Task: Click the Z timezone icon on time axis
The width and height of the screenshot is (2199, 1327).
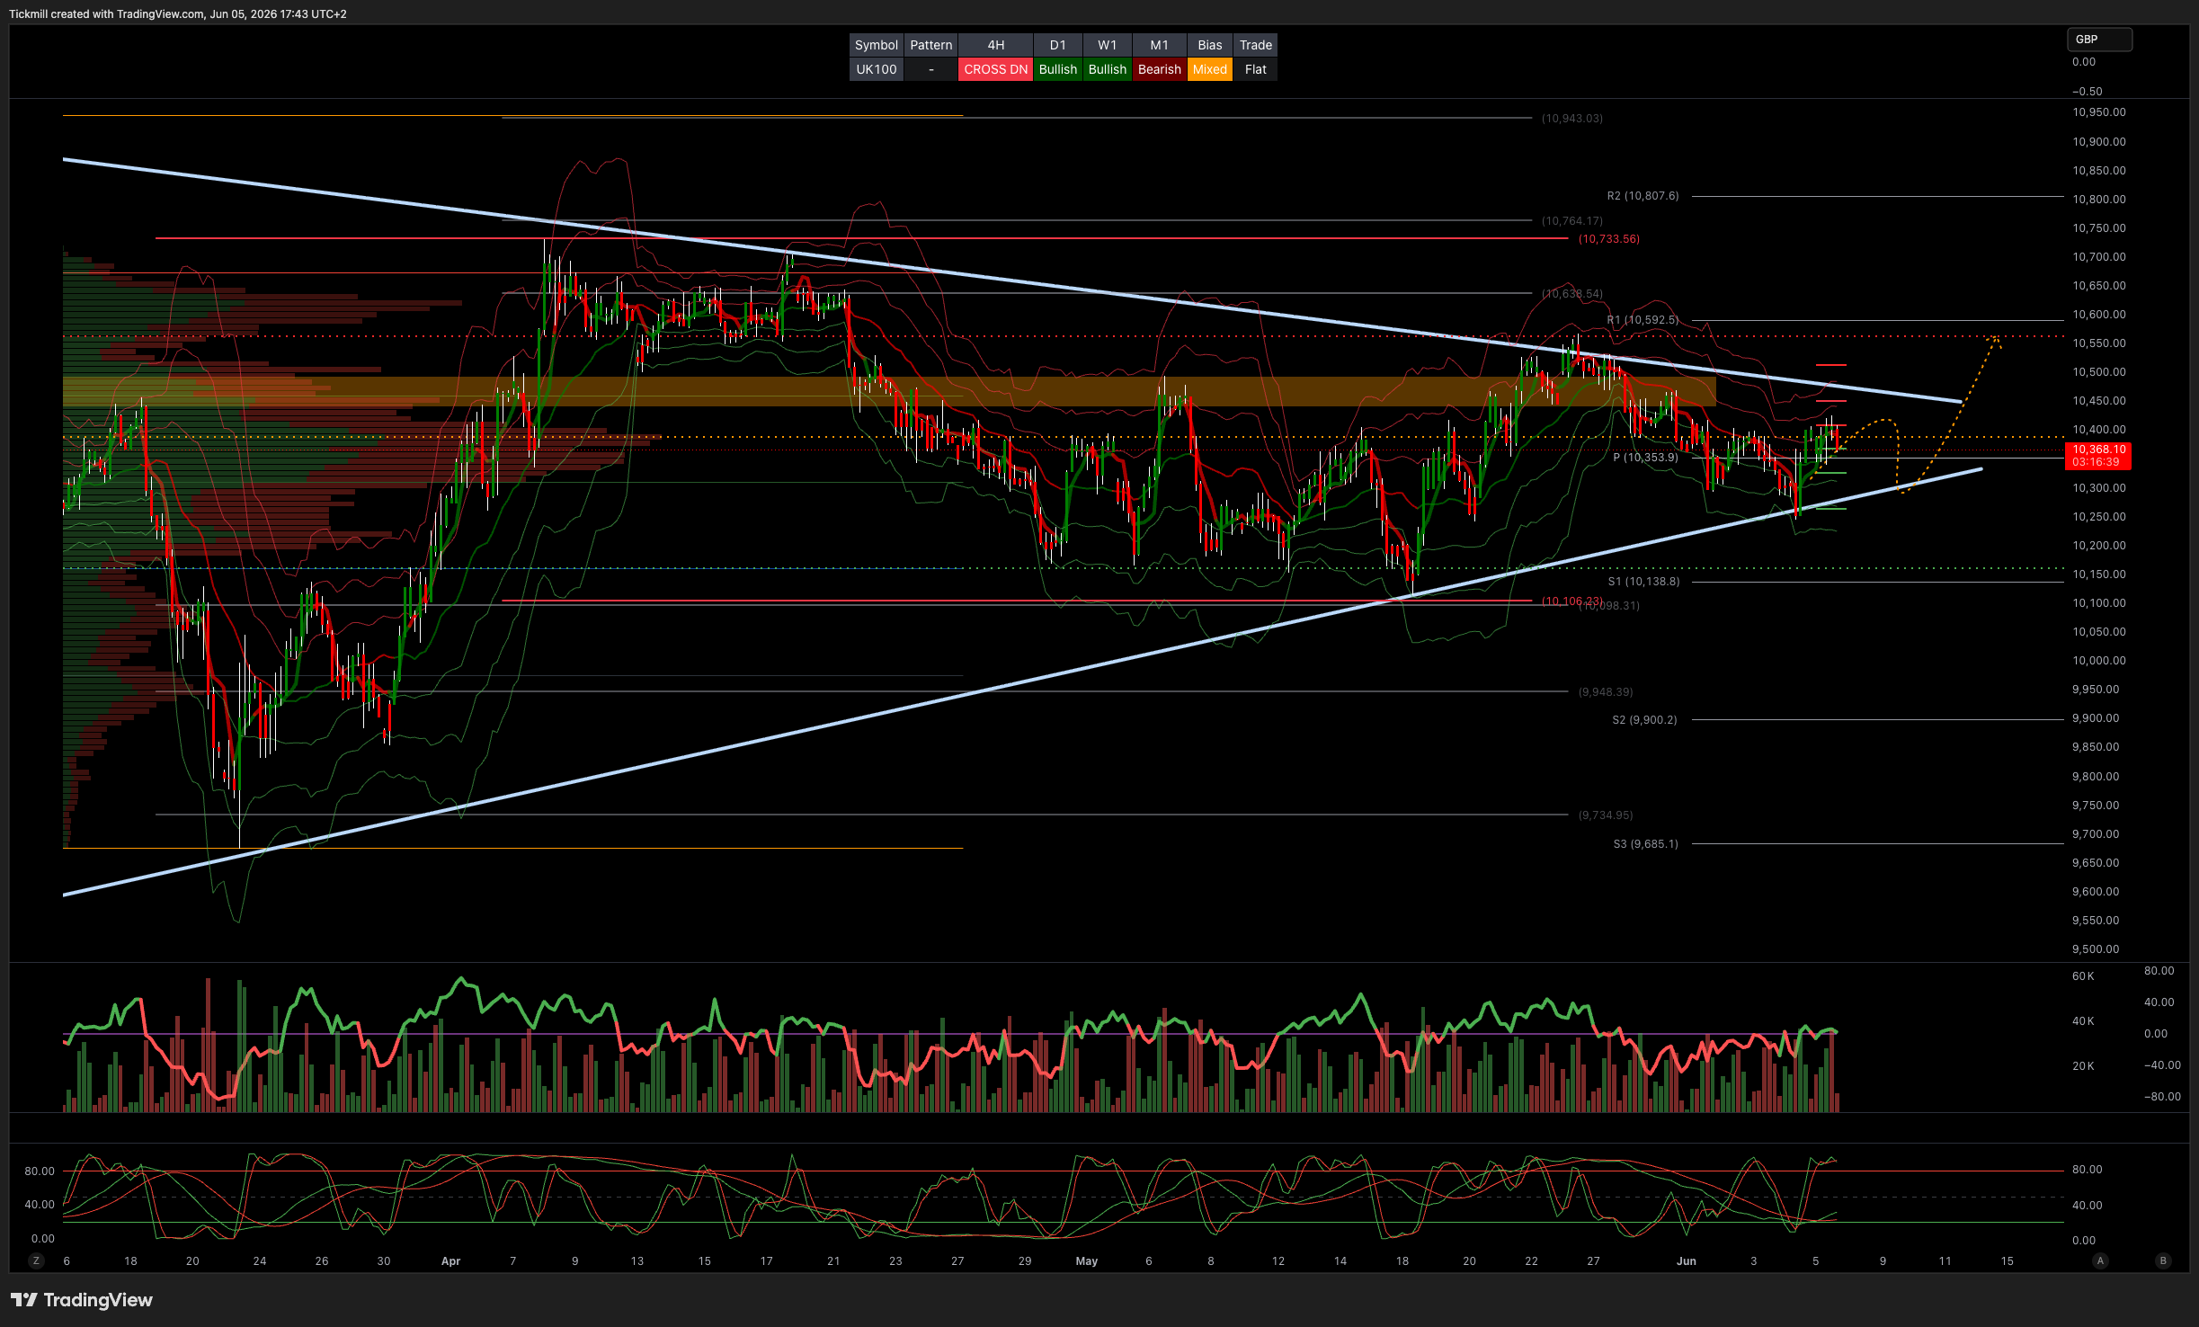Action: click(36, 1260)
